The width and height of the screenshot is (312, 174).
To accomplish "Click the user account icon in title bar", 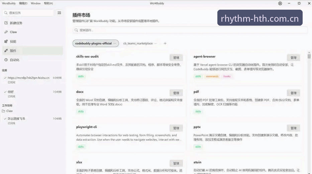I will coord(280,3).
